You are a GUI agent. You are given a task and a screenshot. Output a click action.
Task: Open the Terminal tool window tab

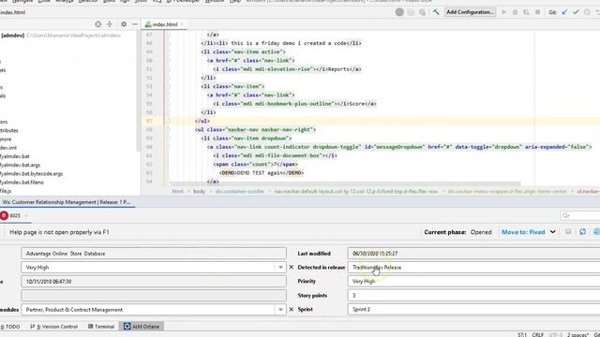pos(101,327)
